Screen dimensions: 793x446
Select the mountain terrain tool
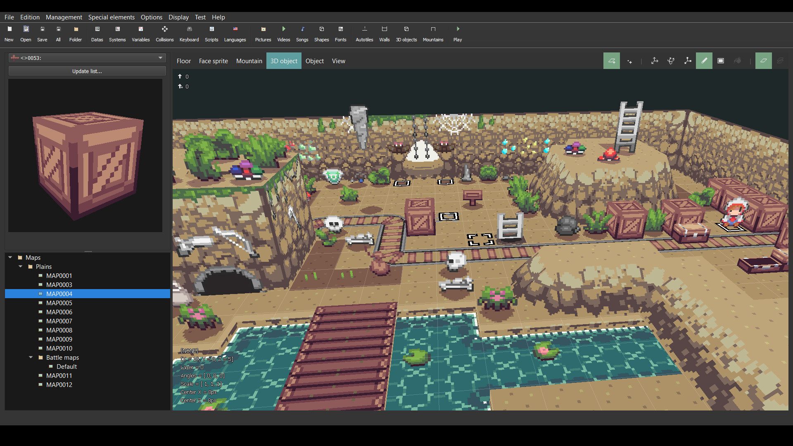249,61
